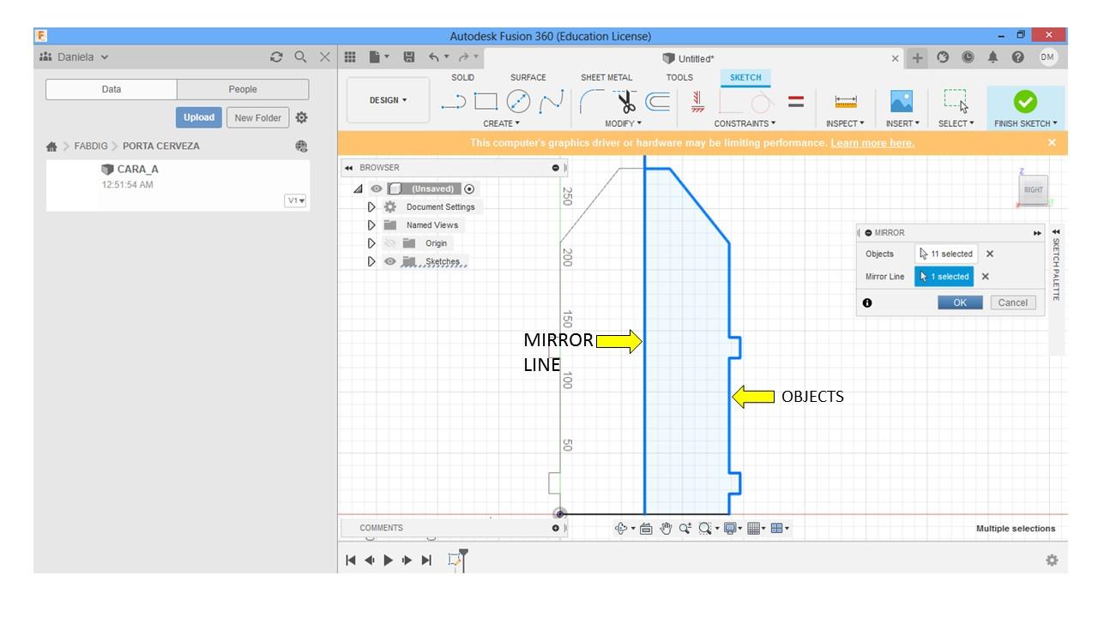Switch to the Sheet Metal tab
Image resolution: width=1098 pixels, height=617 pixels.
pos(606,77)
